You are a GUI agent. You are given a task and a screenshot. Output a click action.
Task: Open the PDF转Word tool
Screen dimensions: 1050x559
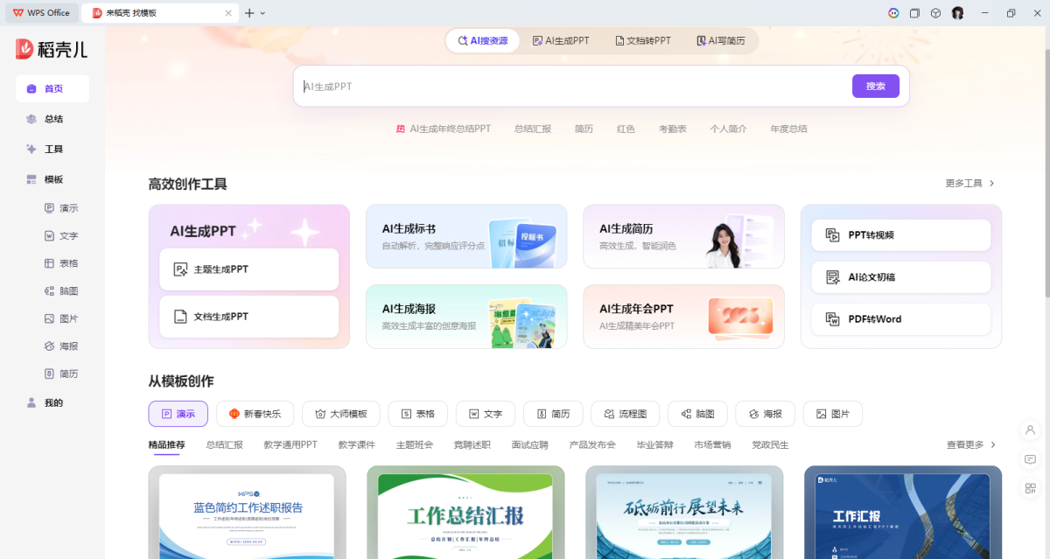tap(900, 319)
